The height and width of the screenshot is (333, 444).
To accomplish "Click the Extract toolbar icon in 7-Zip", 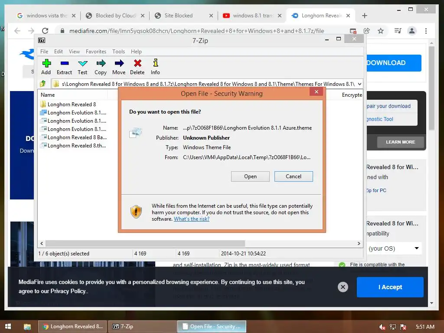I will pyautogui.click(x=64, y=67).
